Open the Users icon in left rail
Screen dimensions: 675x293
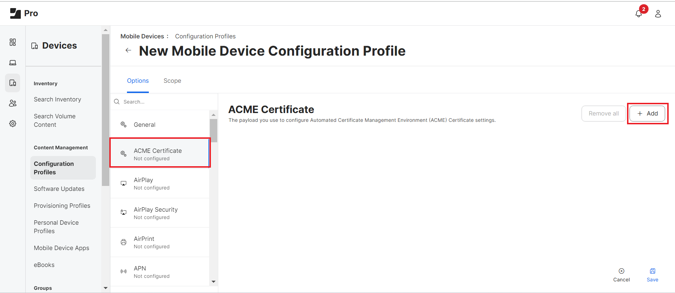(x=13, y=103)
